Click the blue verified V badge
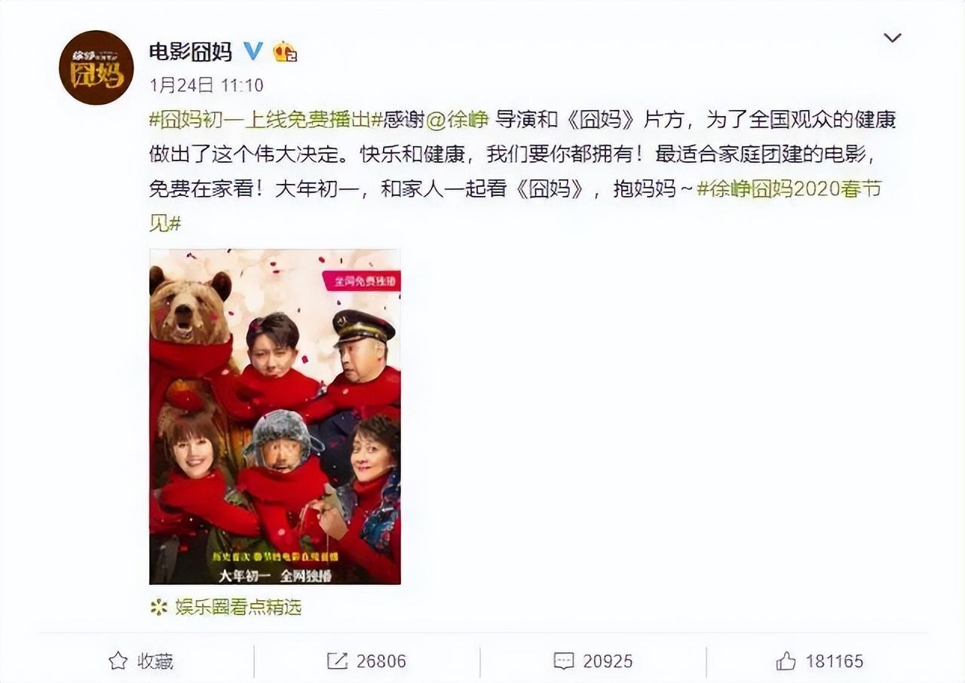The image size is (965, 683). pyautogui.click(x=253, y=51)
